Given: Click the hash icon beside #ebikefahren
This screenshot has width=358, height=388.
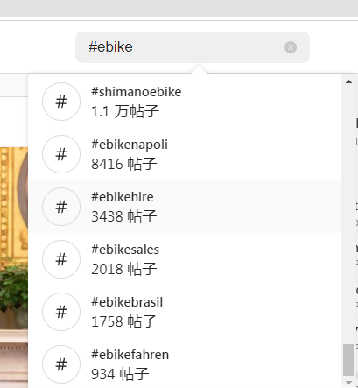Looking at the screenshot, I should (61, 364).
